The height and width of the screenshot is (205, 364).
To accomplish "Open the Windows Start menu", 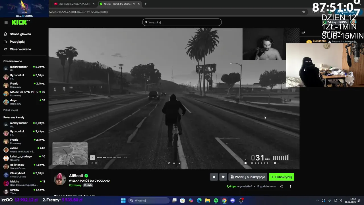I will (123, 200).
